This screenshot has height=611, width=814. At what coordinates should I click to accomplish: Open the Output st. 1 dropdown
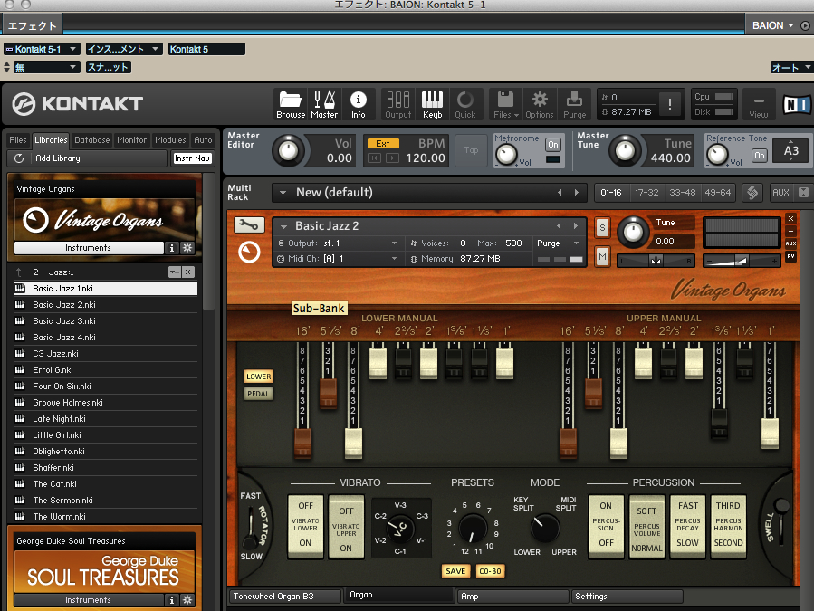pyautogui.click(x=338, y=243)
